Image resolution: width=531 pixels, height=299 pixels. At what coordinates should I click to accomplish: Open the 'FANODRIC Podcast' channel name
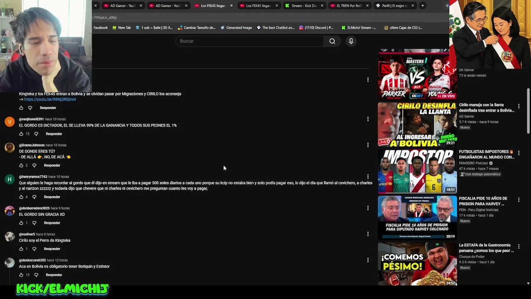click(473, 163)
